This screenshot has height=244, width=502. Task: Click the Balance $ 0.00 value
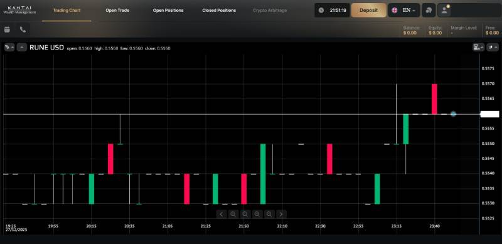[x=410, y=33]
